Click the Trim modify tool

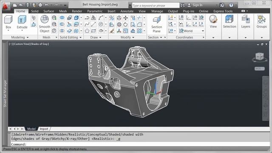[139, 18]
